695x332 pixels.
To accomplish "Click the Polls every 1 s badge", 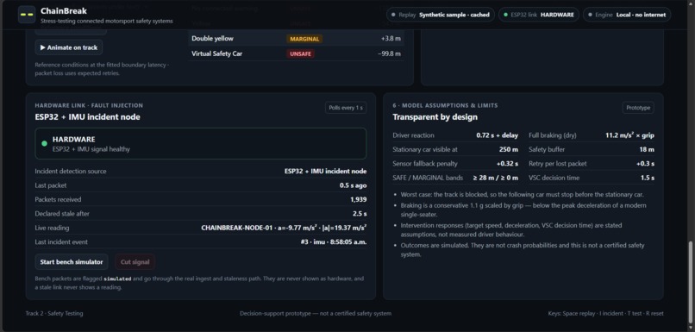I will coord(346,108).
